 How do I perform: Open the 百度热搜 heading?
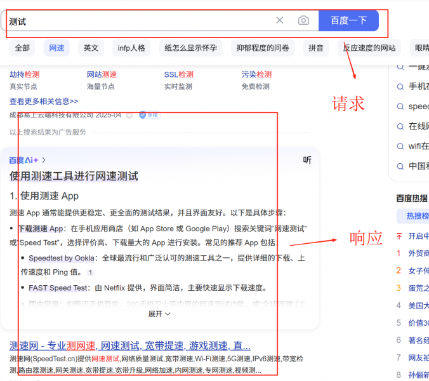tap(412, 198)
